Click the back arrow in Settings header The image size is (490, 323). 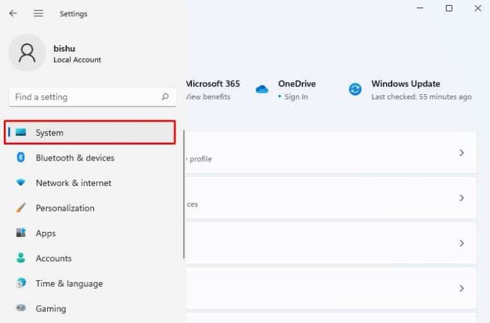[x=13, y=13]
